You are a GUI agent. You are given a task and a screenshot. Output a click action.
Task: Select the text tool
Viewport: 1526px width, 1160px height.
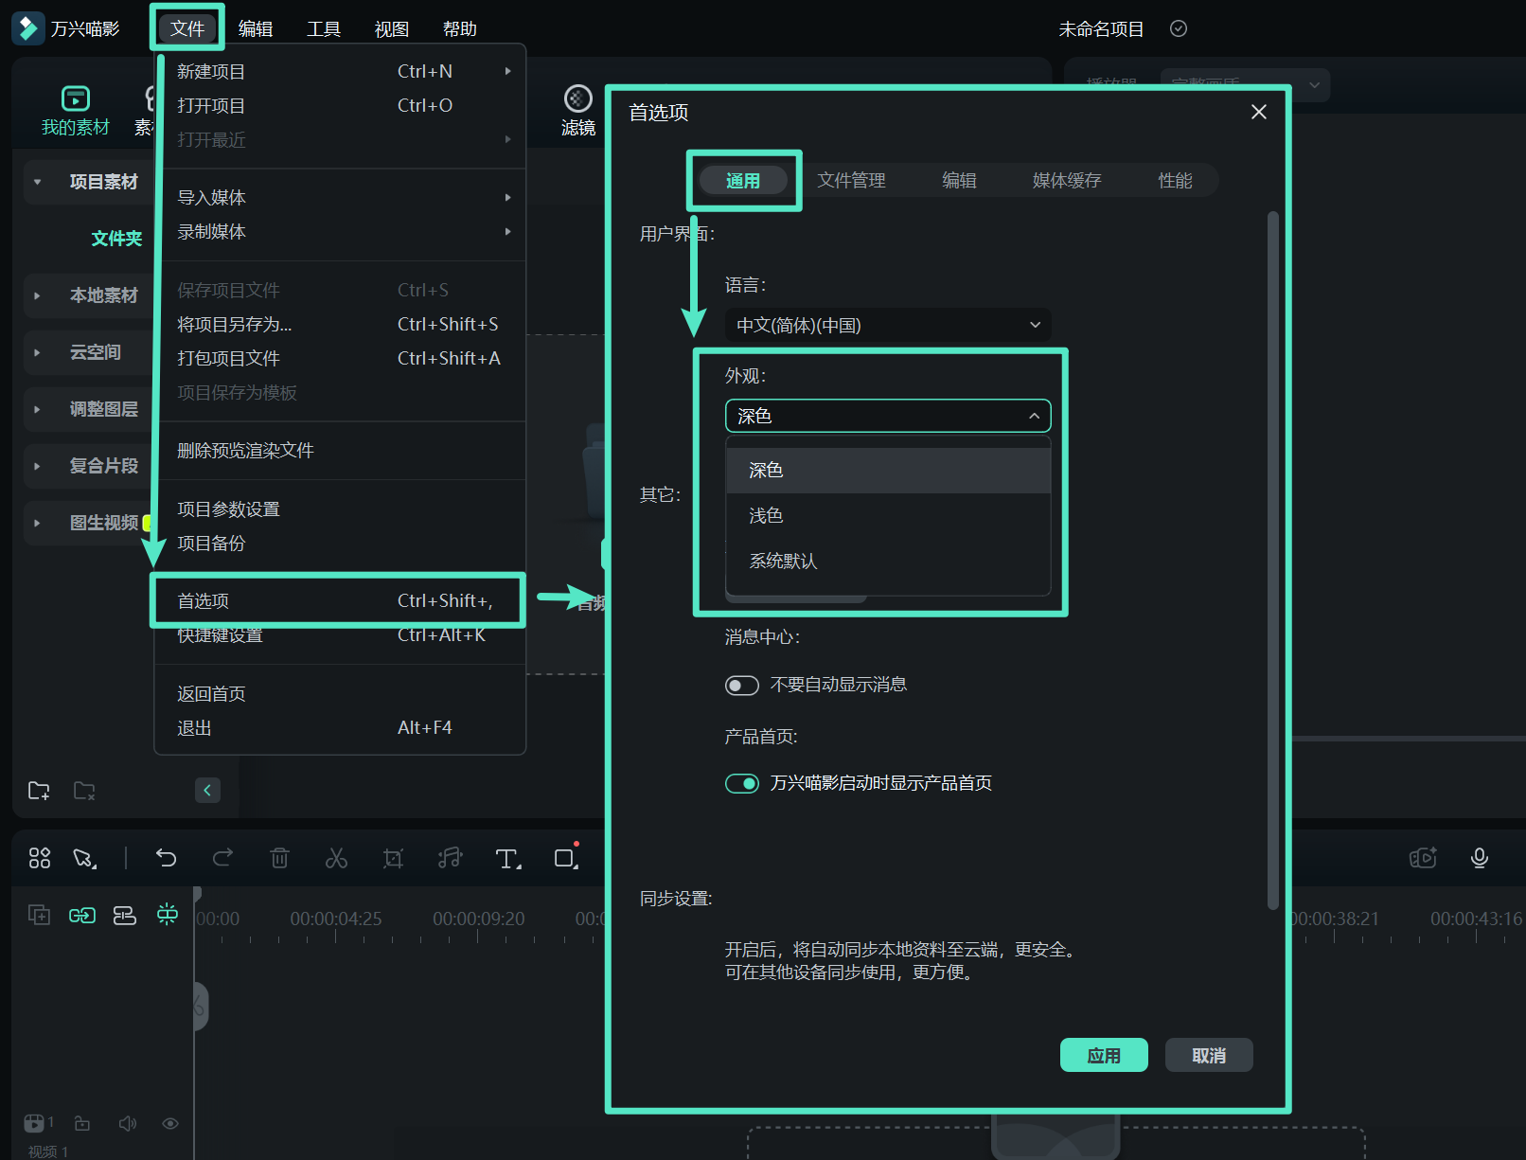[x=507, y=858]
